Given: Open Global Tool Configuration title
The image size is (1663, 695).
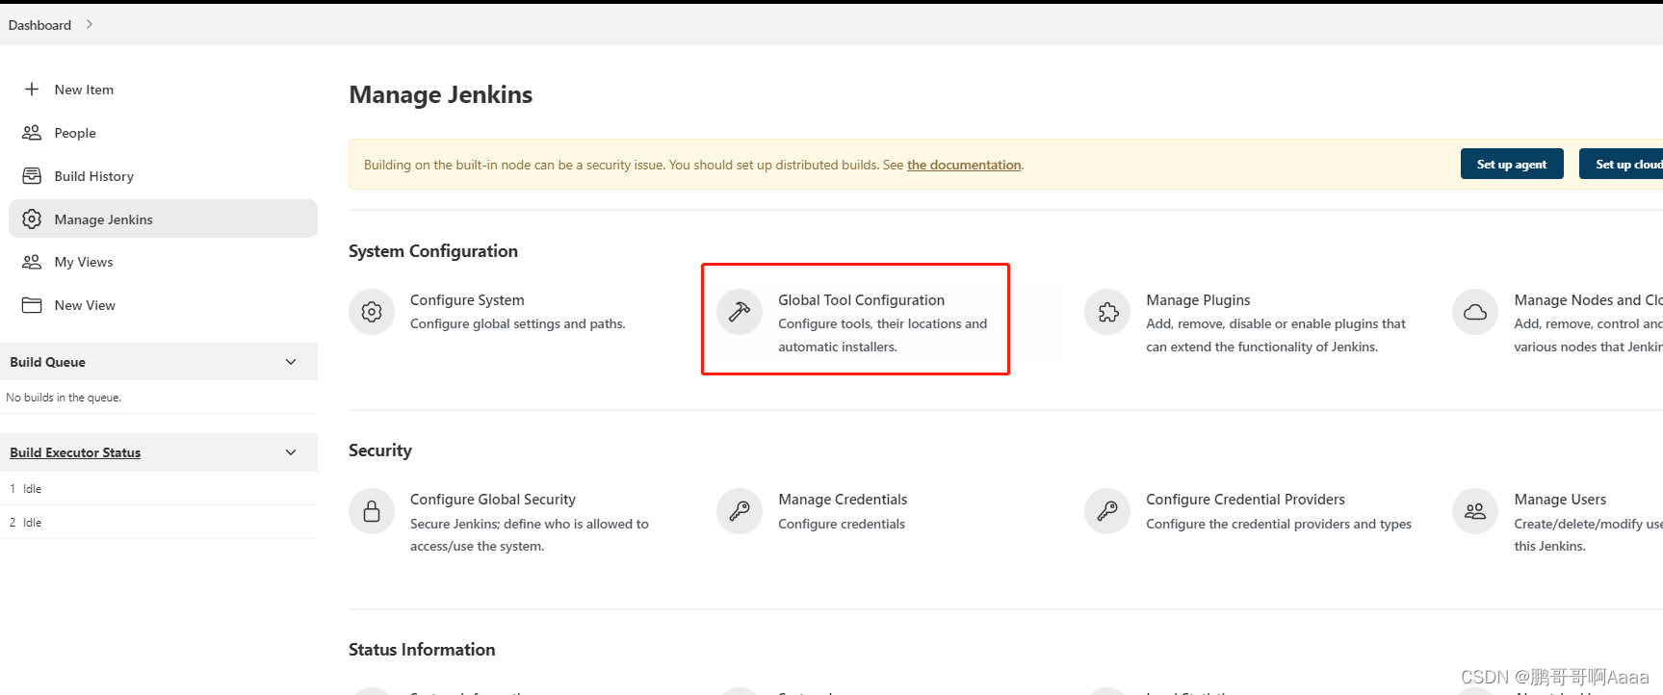Looking at the screenshot, I should point(861,300).
